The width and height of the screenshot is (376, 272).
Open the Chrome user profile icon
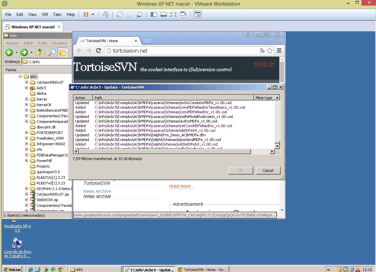pos(248,34)
